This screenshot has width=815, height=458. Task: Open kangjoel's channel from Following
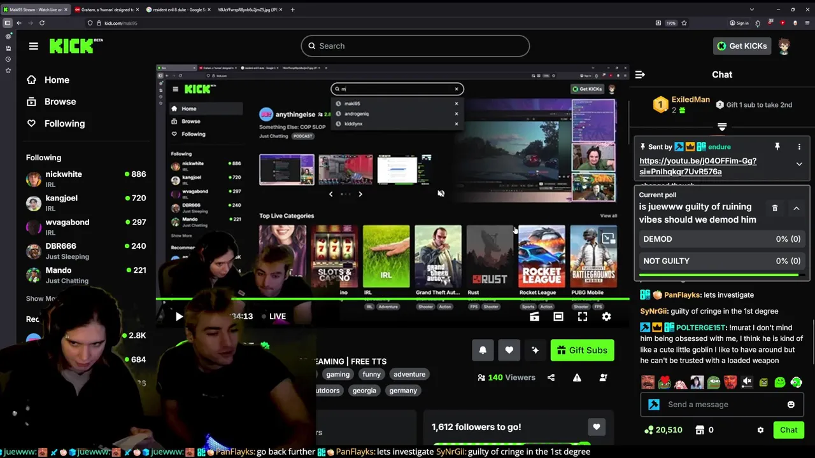[86, 203]
